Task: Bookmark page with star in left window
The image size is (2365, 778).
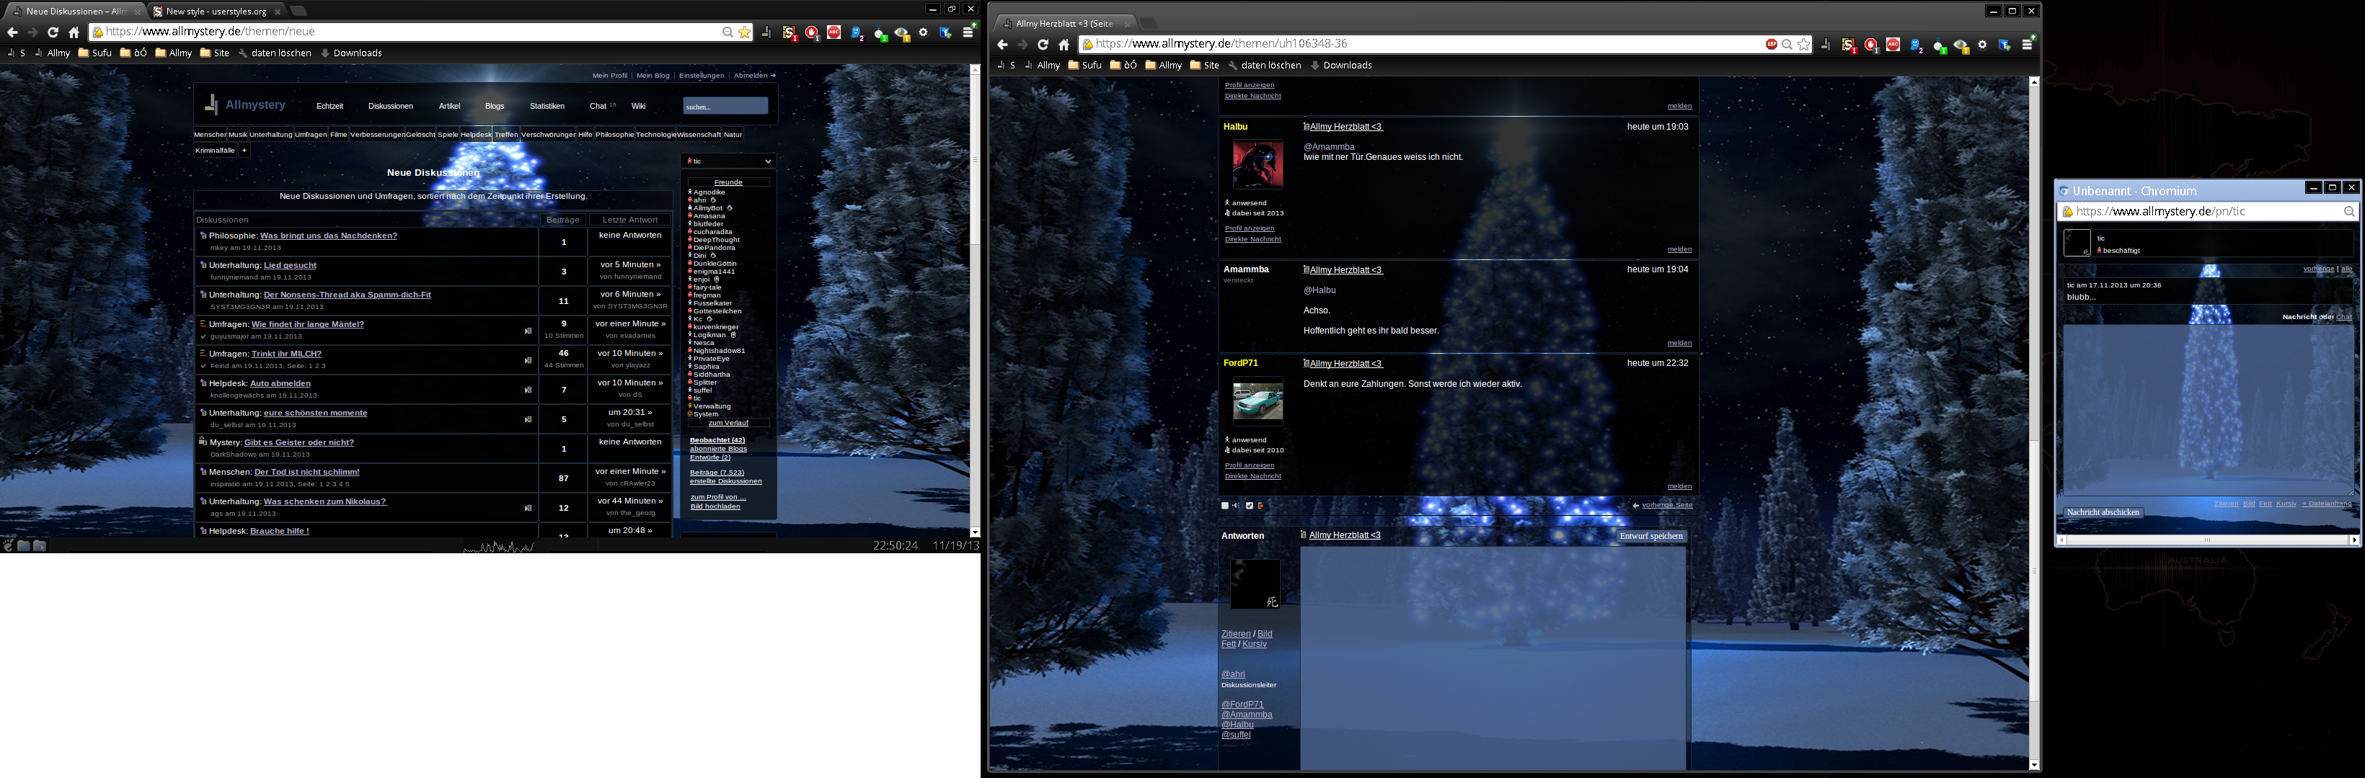Action: point(745,32)
